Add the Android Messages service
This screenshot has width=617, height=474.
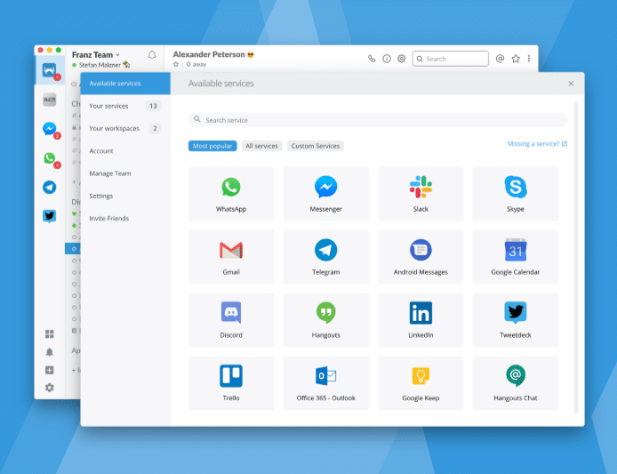421,257
